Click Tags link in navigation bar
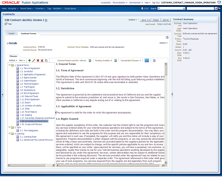Viewport: 222px width, 177px height. coord(49,8)
